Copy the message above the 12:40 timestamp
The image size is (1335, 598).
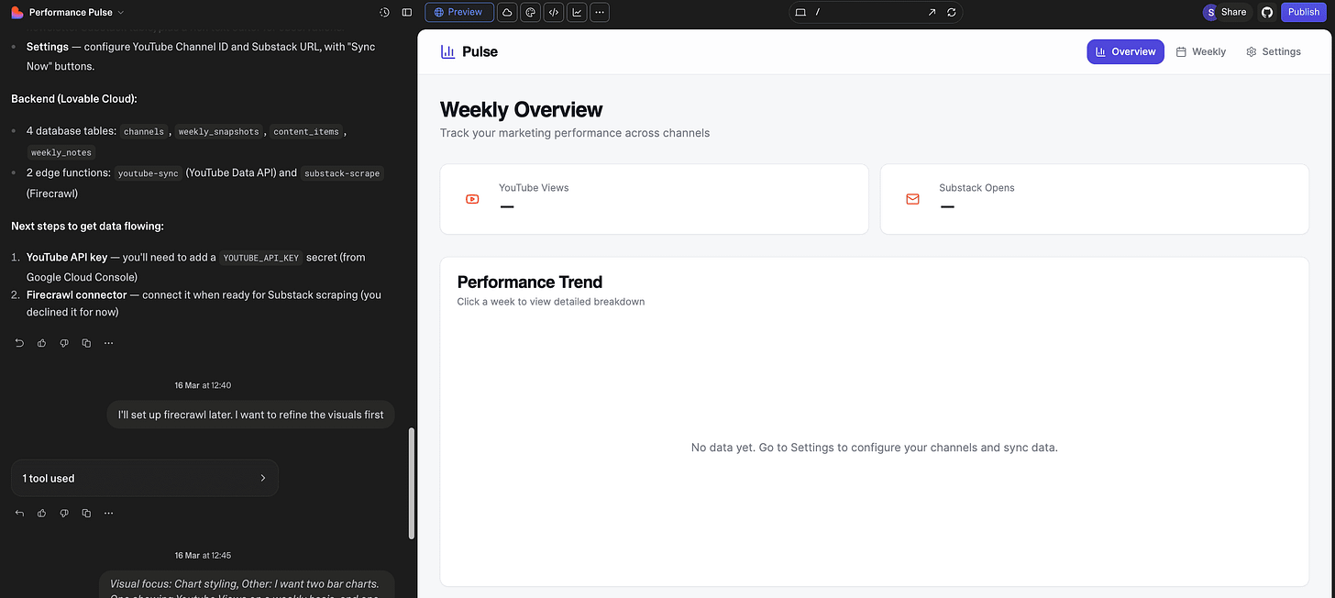click(86, 343)
